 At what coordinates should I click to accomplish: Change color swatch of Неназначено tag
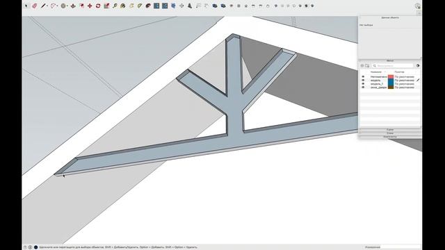pyautogui.click(x=391, y=77)
